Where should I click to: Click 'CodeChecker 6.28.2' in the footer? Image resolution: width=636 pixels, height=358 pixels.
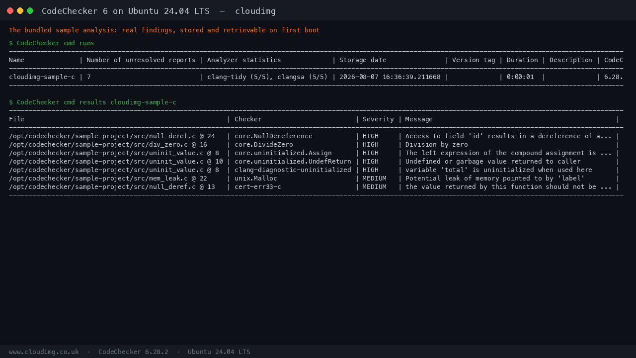[x=133, y=352]
